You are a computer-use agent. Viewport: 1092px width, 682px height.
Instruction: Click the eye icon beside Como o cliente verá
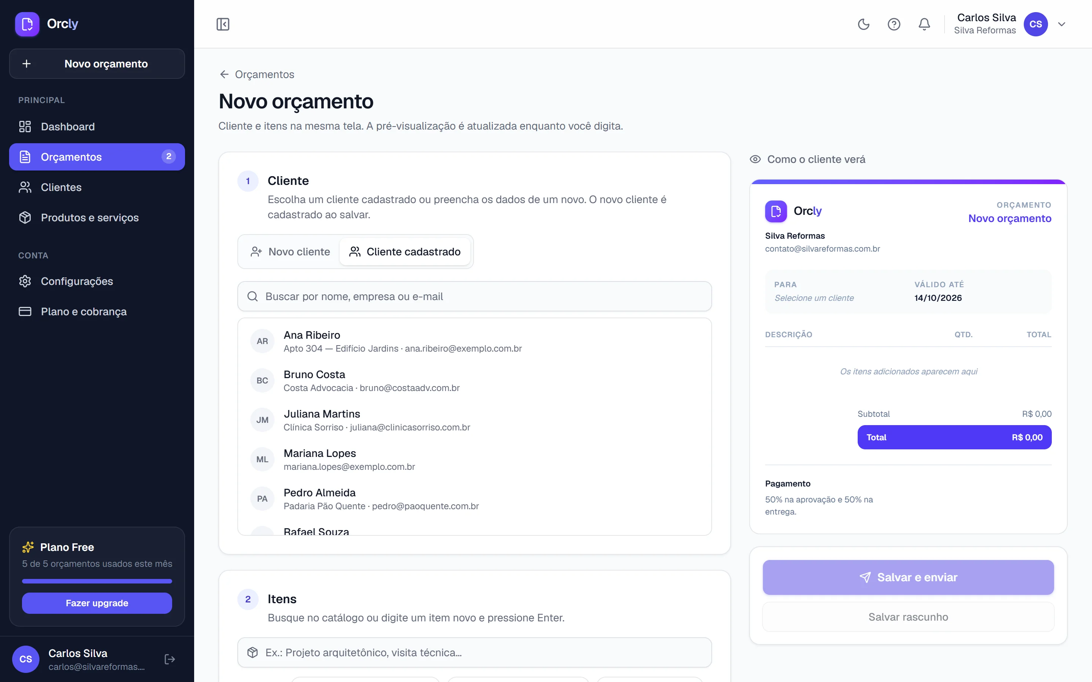[755, 159]
